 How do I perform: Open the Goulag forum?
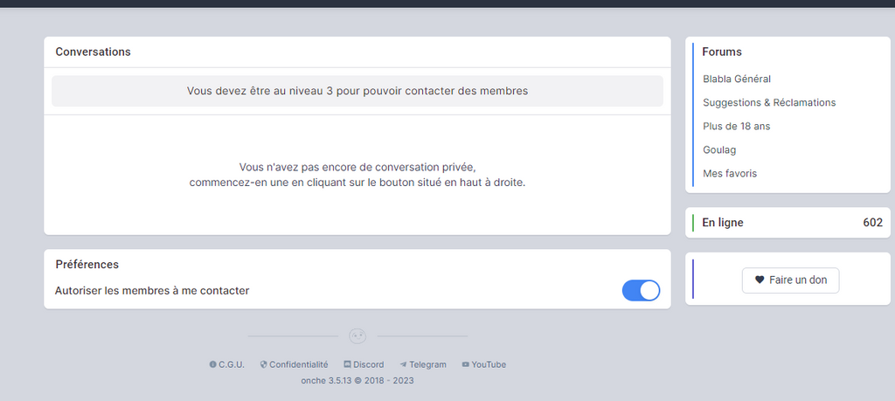(x=719, y=149)
